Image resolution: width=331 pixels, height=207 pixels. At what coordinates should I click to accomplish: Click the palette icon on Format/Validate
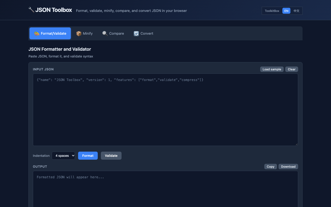tap(37, 33)
